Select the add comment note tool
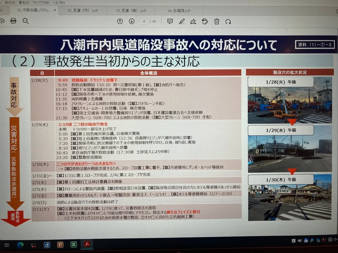Screen dimensions: 338x253 tap(170, 21)
